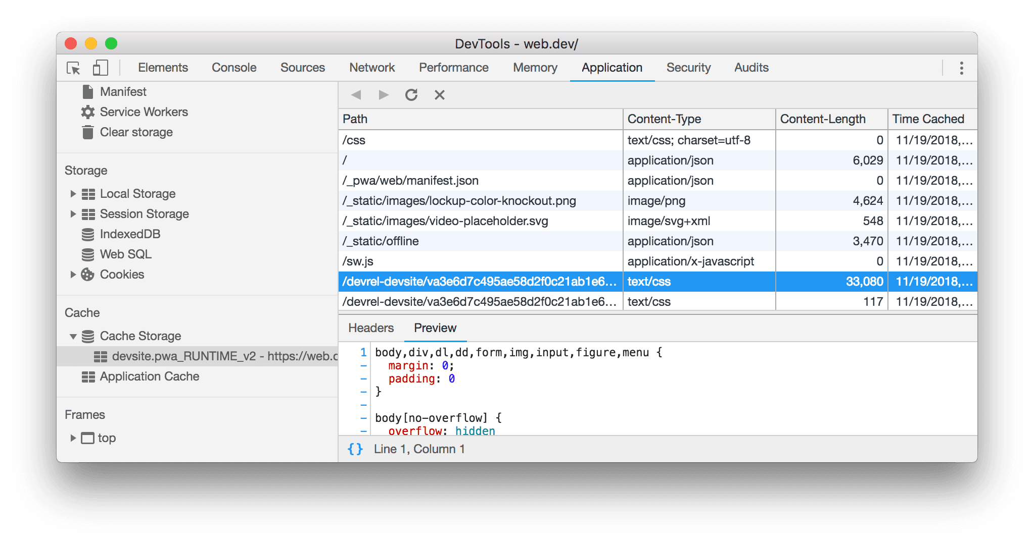Viewport: 1034px width, 543px height.
Task: Open the Headers tab in the preview pane
Action: 370,328
